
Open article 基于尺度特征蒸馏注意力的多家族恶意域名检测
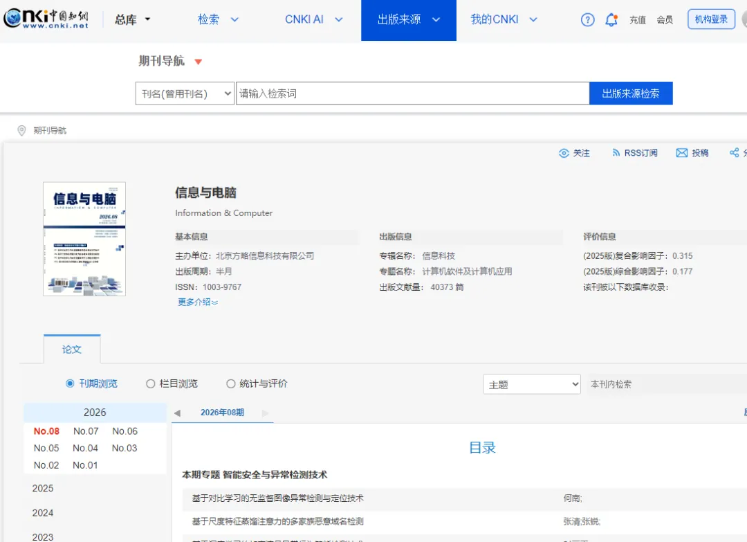(278, 522)
